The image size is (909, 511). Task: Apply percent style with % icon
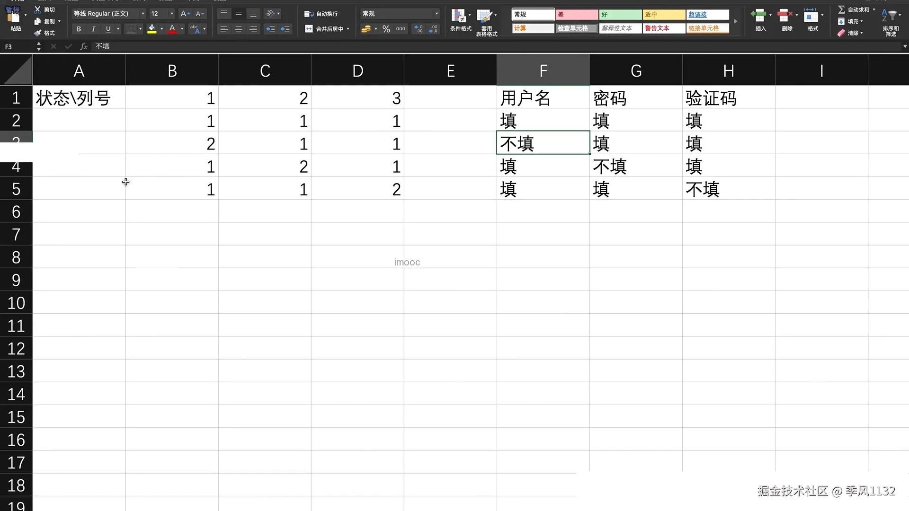[386, 29]
